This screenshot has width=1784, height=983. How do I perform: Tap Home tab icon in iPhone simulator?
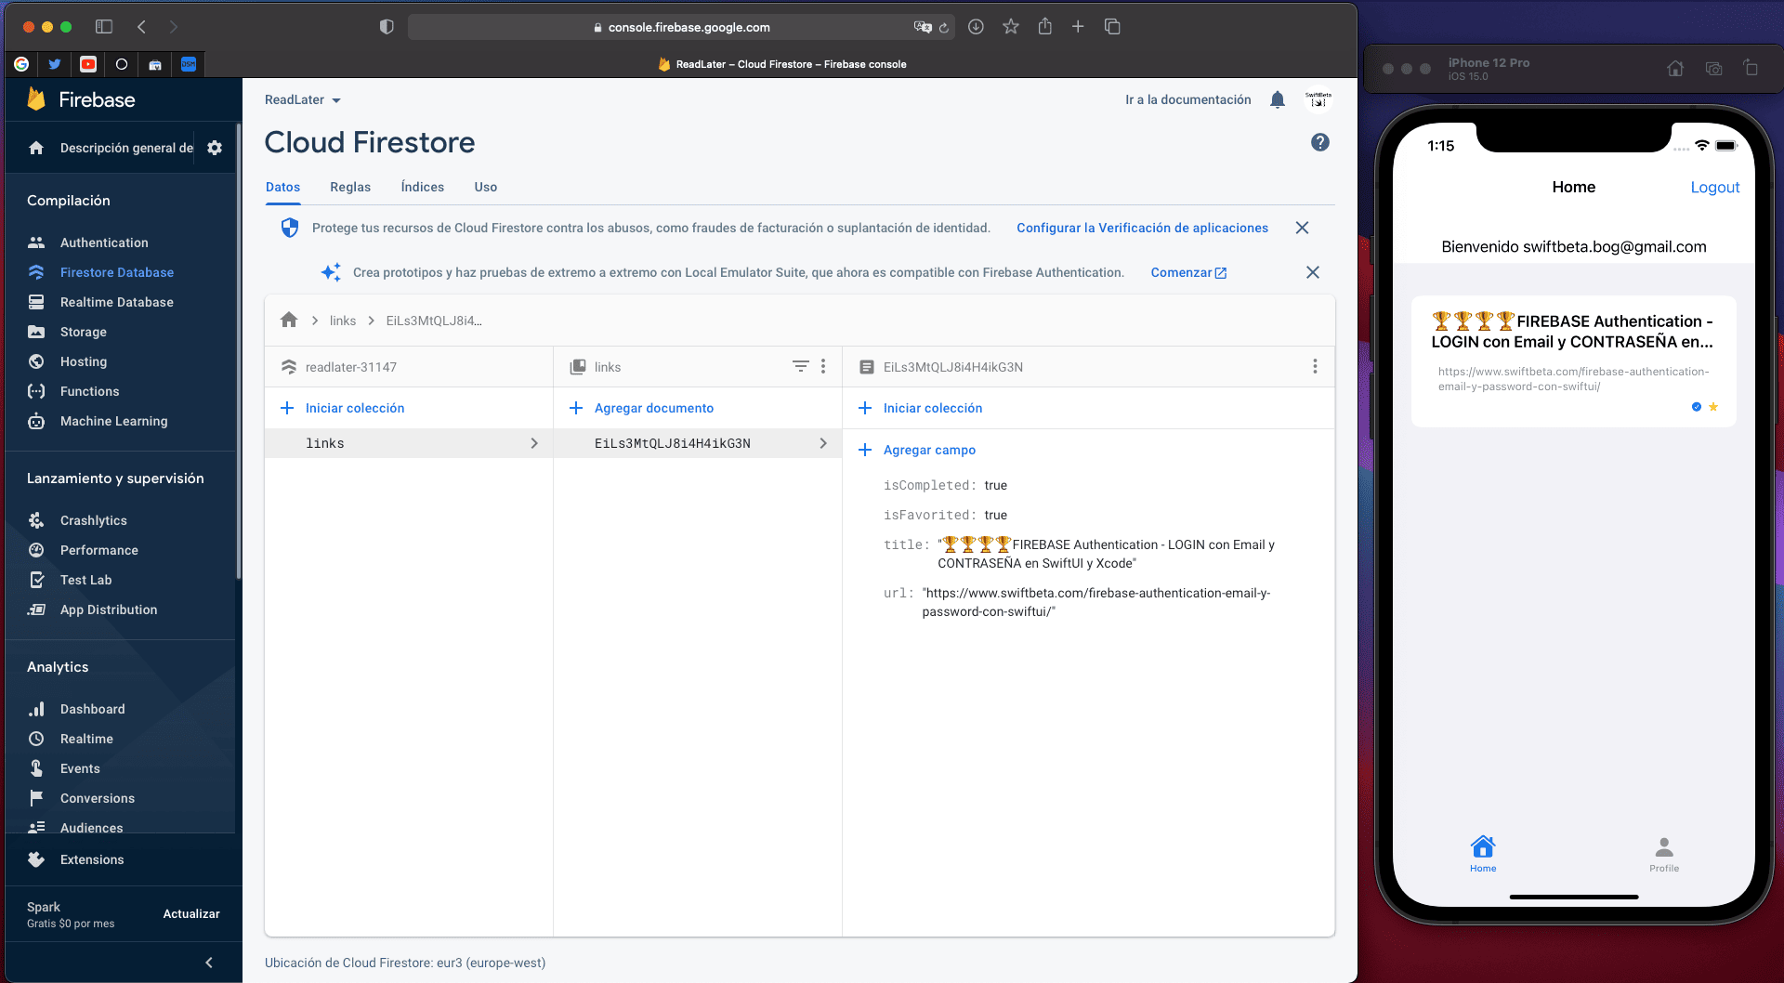point(1483,853)
